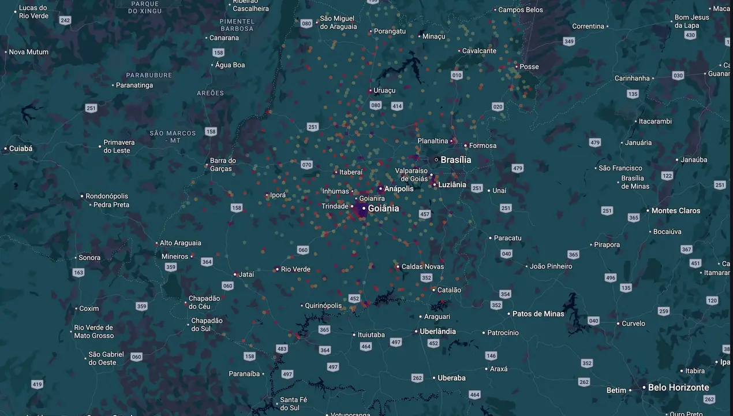Select the Barra do Garças label

click(223, 165)
